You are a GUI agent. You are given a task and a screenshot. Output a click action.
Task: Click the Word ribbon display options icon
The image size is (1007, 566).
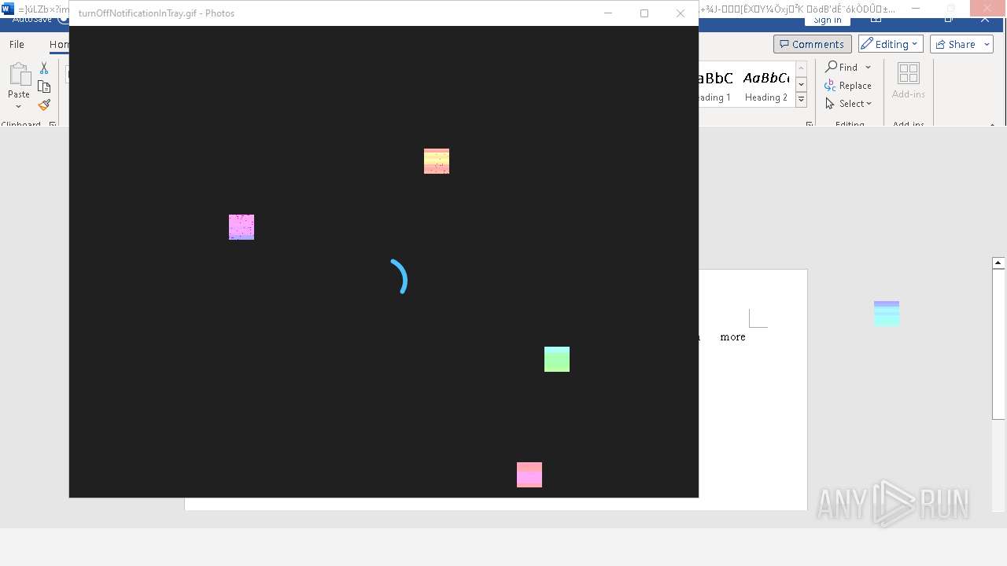(876, 19)
